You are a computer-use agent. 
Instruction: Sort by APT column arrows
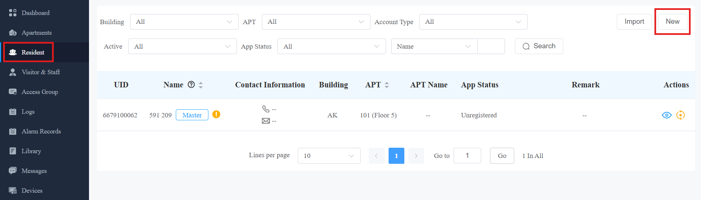[387, 85]
